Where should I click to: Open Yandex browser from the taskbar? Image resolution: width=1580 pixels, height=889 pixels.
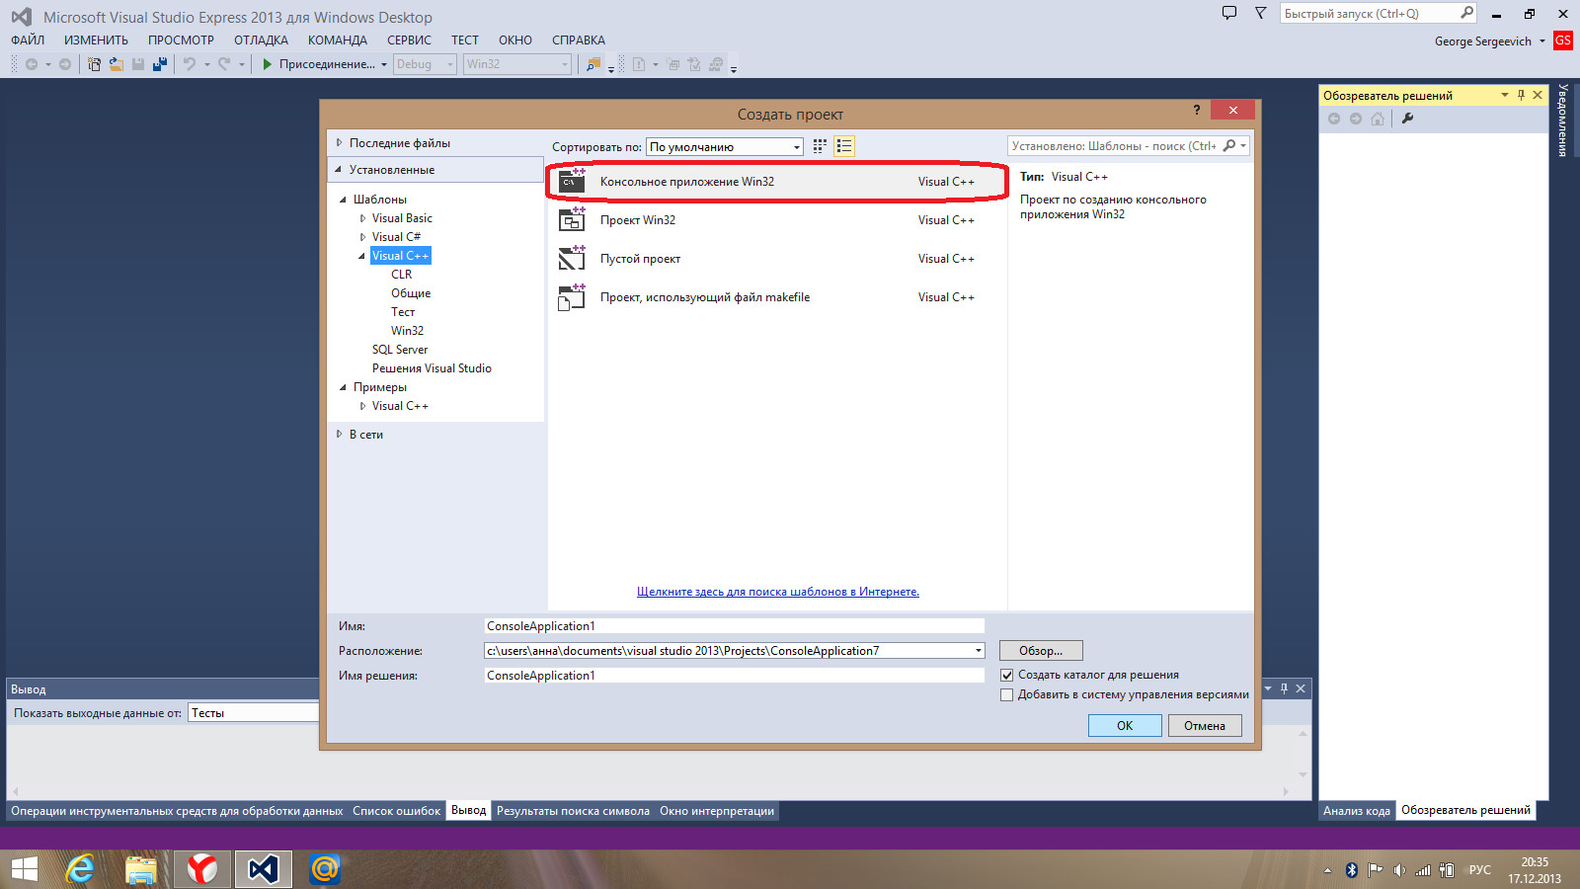(202, 869)
